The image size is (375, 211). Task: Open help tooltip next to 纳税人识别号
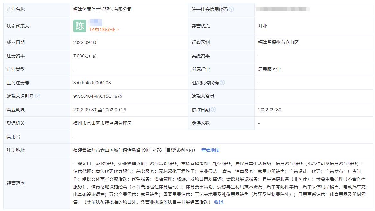pyautogui.click(x=38, y=96)
